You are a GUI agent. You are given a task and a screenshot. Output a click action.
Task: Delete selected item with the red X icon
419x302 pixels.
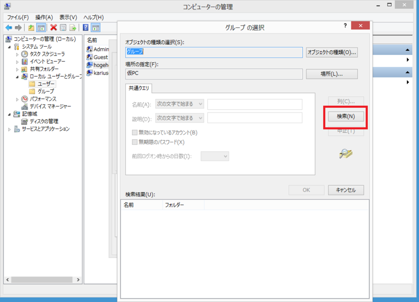52,27
